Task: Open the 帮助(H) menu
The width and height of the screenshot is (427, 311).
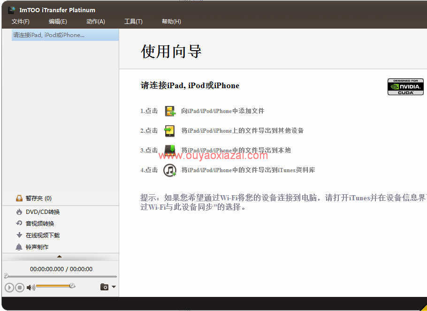Action: 171,22
